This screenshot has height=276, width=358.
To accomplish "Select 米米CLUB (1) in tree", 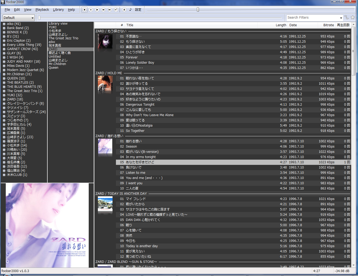I will click(17, 175).
